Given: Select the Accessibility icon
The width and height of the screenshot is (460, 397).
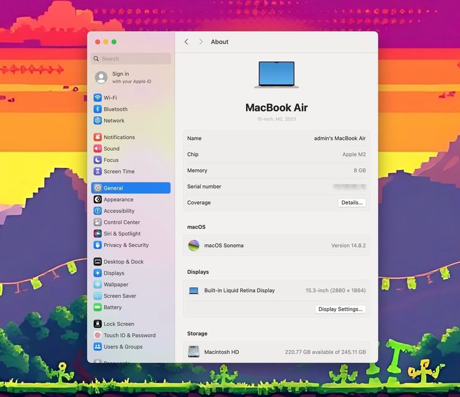Looking at the screenshot, I should pos(98,210).
